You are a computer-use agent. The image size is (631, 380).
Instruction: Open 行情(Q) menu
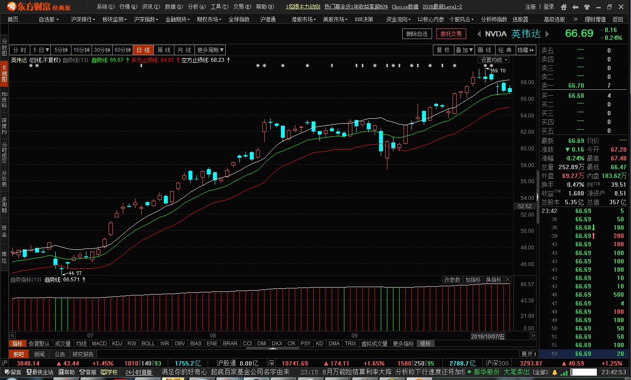click(x=128, y=7)
